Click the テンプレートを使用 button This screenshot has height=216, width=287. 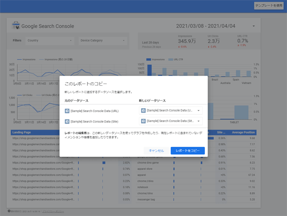tap(269, 6)
